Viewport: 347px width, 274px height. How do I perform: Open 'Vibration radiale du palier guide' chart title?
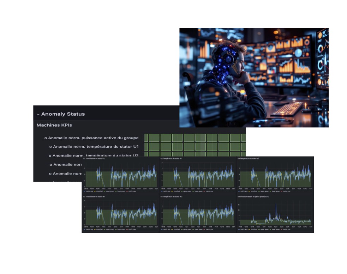(253, 197)
